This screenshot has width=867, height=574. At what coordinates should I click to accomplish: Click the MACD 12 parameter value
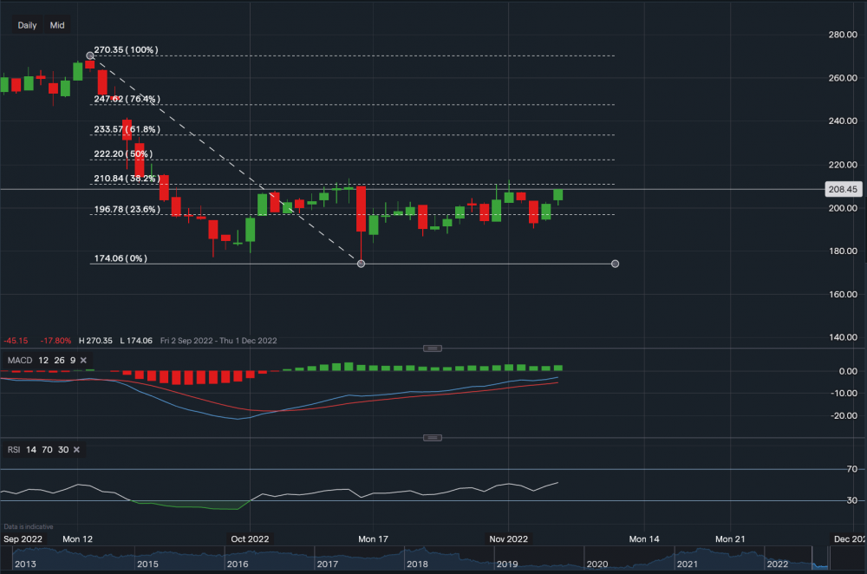point(42,360)
